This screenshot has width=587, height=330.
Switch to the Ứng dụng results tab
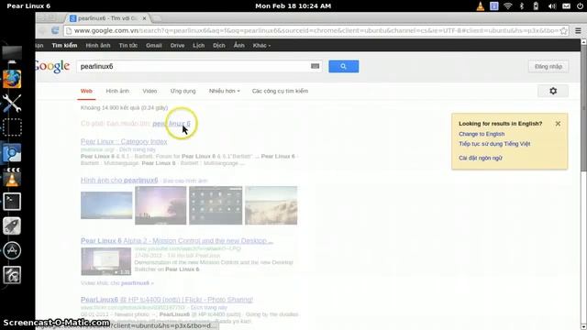point(183,91)
